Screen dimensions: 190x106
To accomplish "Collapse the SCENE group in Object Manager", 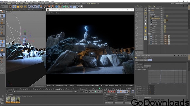I will pyautogui.click(x=148, y=34).
